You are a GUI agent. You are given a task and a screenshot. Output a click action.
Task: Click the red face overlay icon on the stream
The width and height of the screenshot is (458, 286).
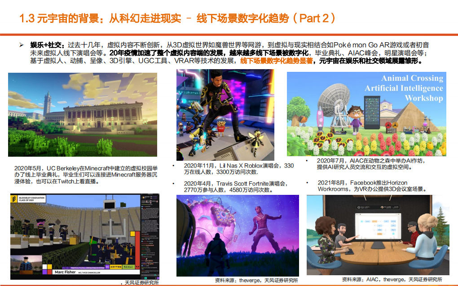pos(137,267)
